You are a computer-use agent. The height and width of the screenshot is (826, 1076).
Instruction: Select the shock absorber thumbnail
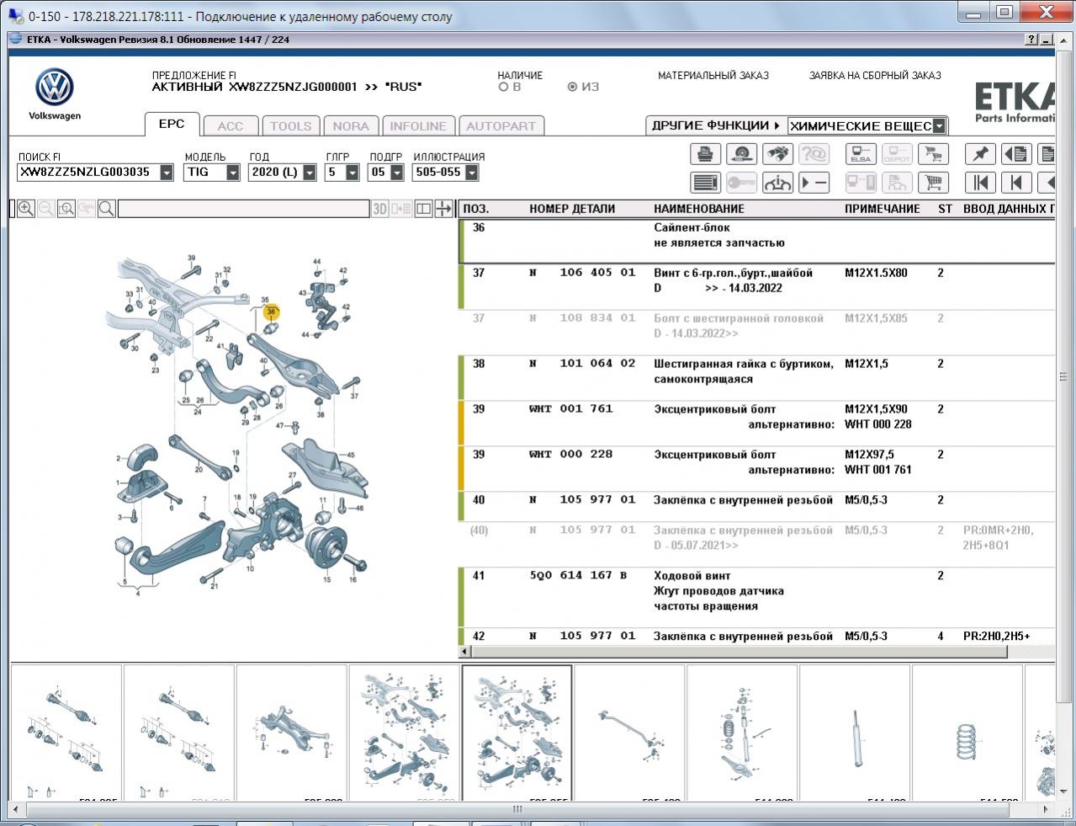click(855, 731)
